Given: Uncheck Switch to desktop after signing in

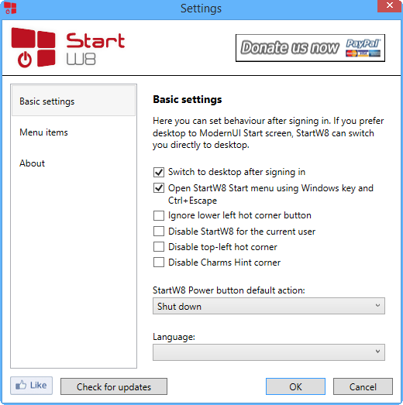Looking at the screenshot, I should coord(159,172).
